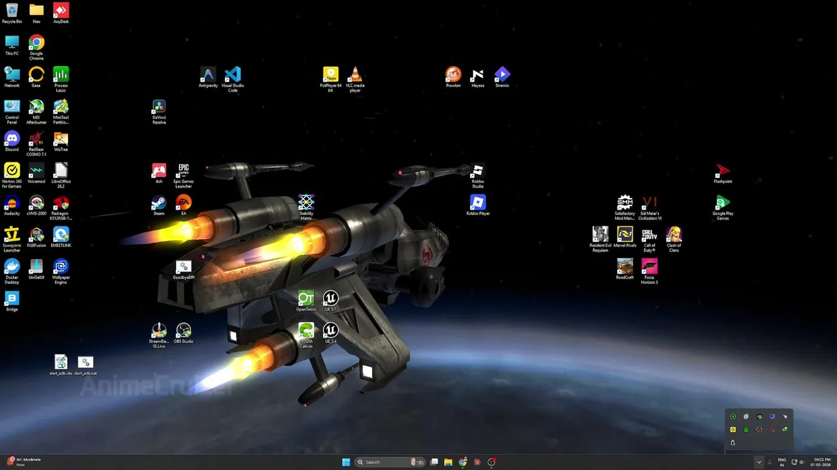Select Sid Meier's Civilization VI icon
The height and width of the screenshot is (470, 837).
tap(649, 208)
